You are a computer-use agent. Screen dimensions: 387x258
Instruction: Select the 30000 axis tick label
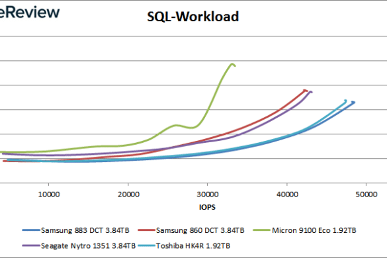[208, 194]
